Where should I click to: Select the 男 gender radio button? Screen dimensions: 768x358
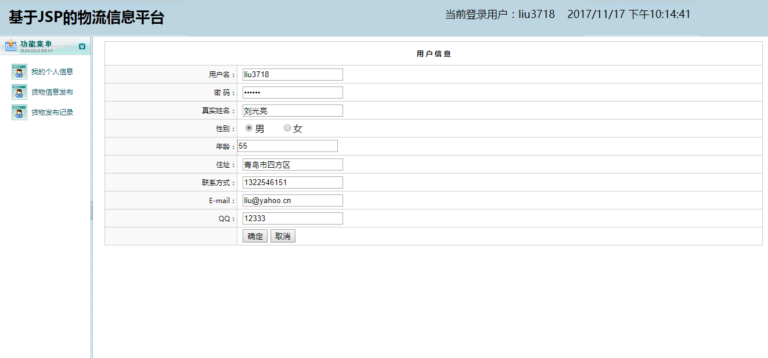tap(249, 128)
